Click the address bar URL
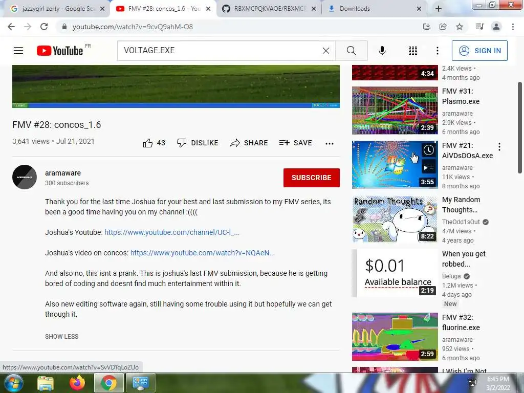Viewport: 524px width, 393px height. click(133, 27)
